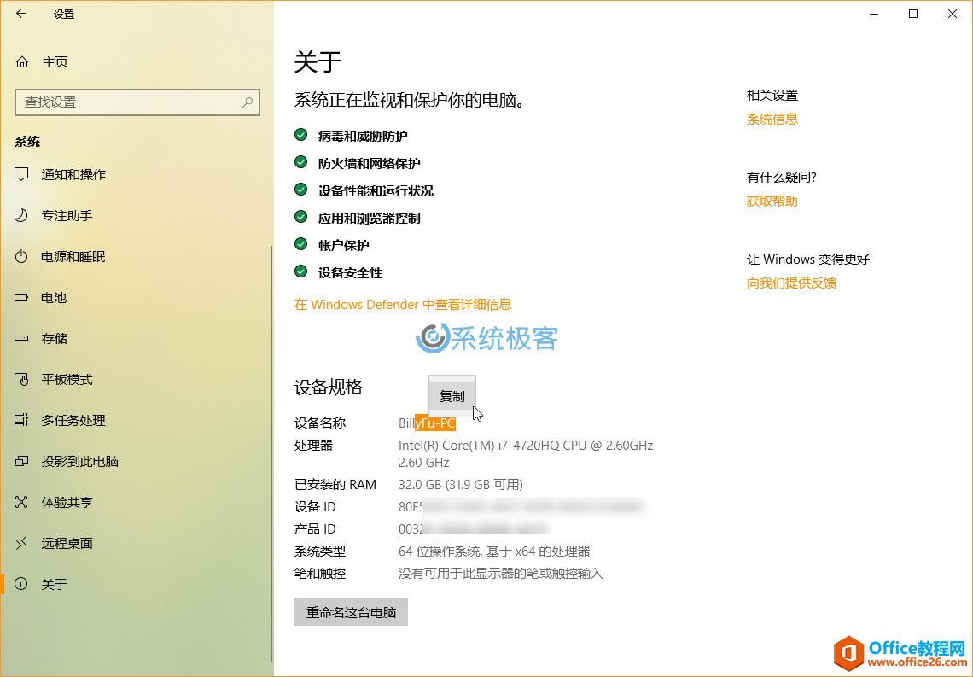Click the 多任务处理 multitasking icon
Image resolution: width=973 pixels, height=677 pixels.
click(21, 420)
